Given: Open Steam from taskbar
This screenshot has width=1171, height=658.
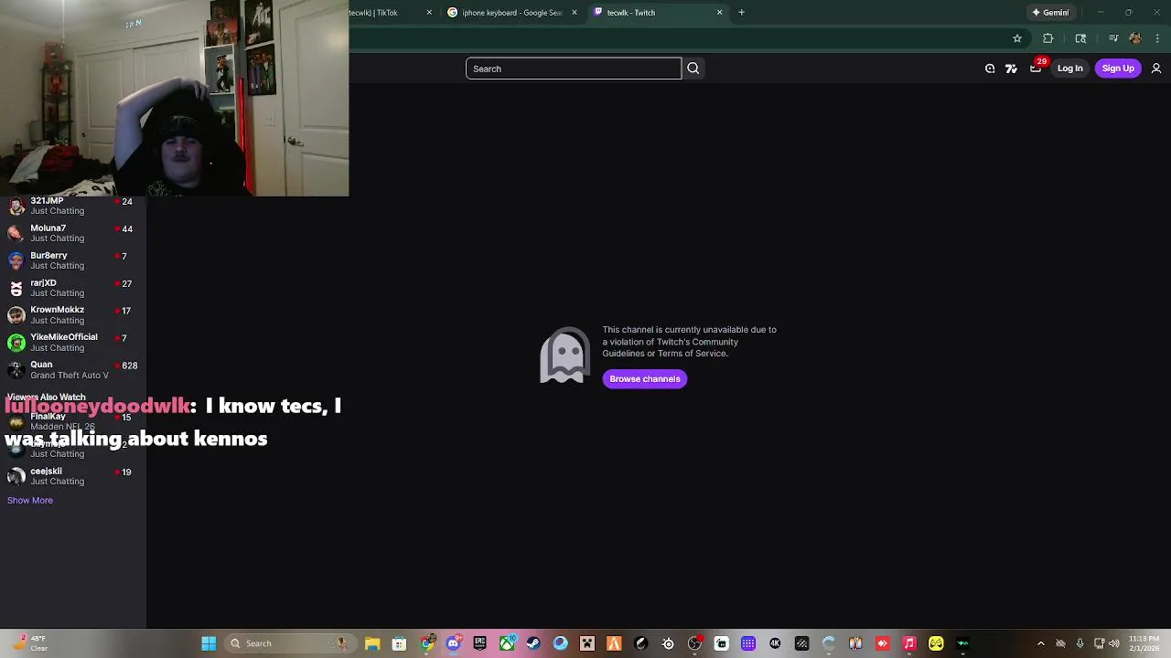Looking at the screenshot, I should 533,643.
